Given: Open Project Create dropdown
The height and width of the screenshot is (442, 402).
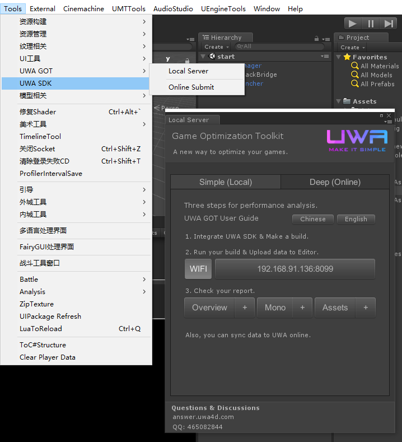Looking at the screenshot, I should 352,48.
